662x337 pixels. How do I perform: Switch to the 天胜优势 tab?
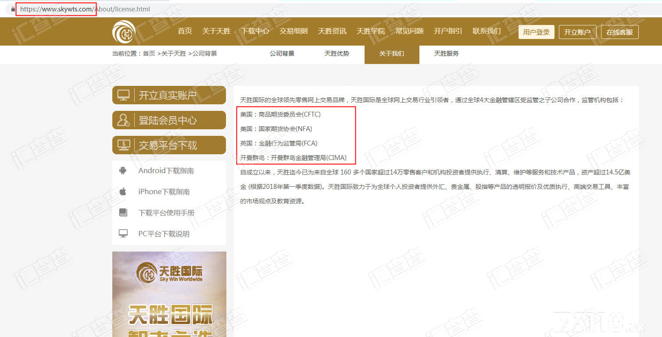tap(337, 54)
